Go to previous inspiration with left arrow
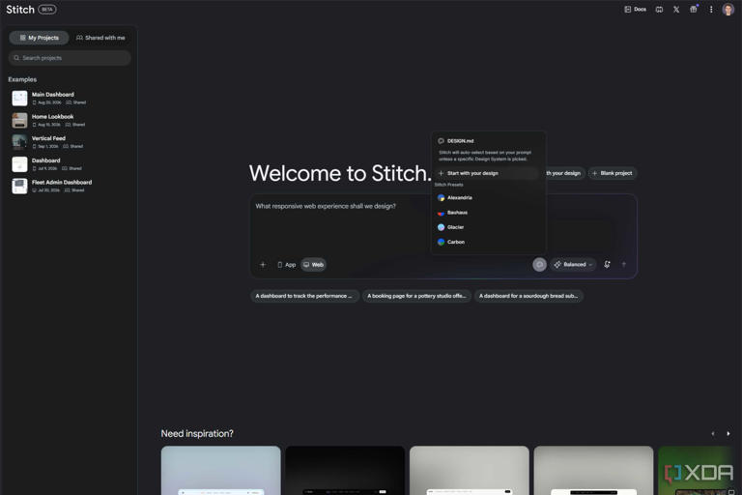 [x=713, y=433]
